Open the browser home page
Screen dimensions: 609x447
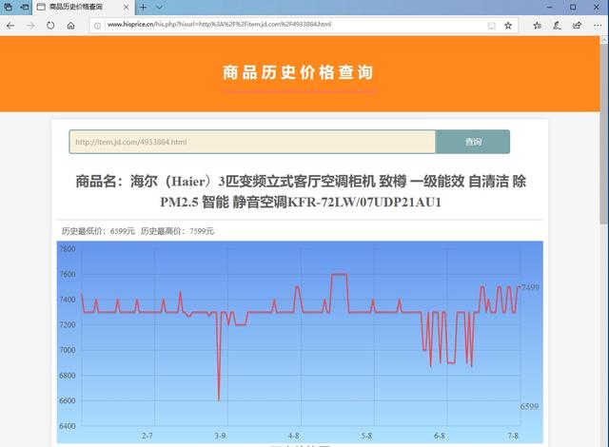pyautogui.click(x=70, y=26)
